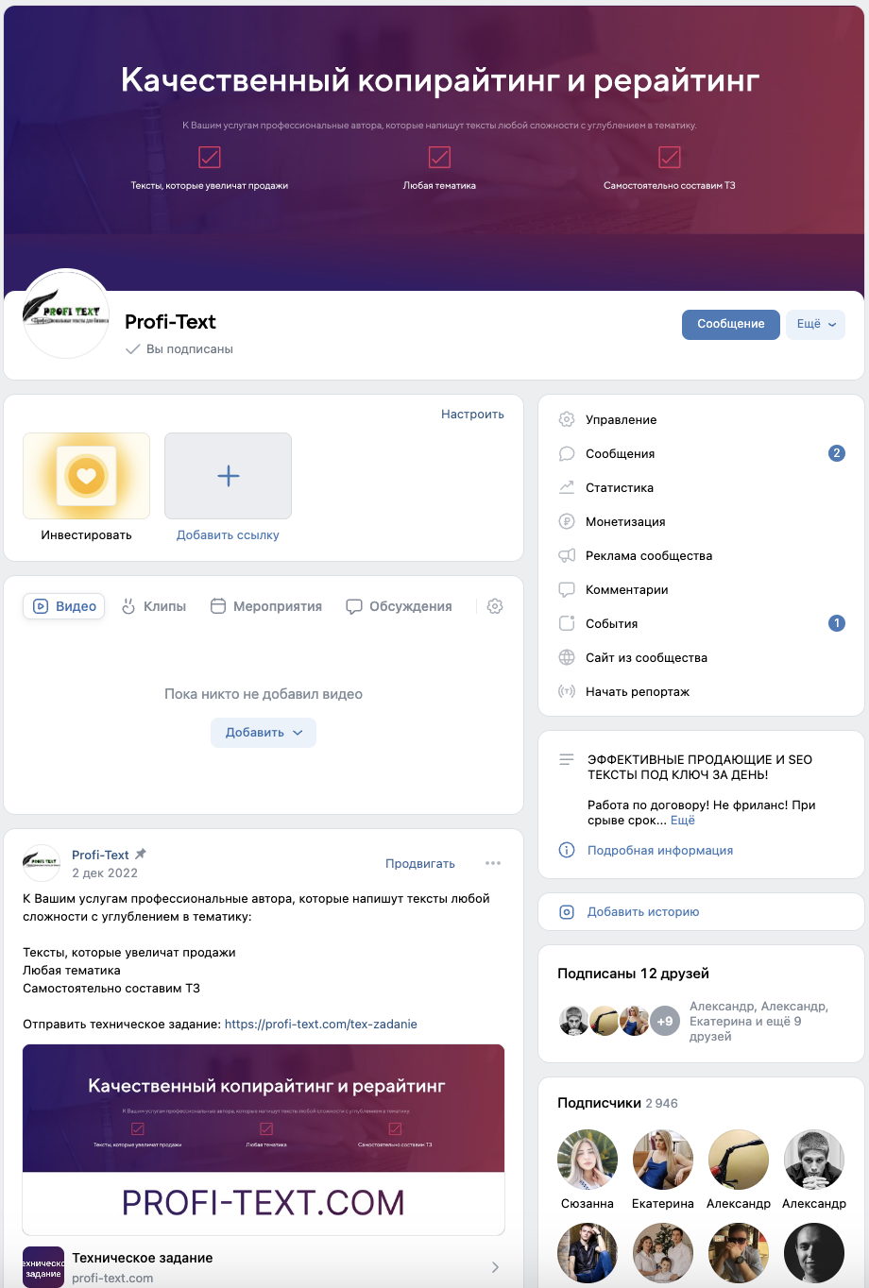Select Статистика in the side menu
Image resolution: width=869 pixels, height=1288 pixels.
coord(701,487)
